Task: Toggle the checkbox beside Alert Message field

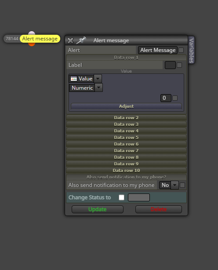Action: [x=181, y=50]
